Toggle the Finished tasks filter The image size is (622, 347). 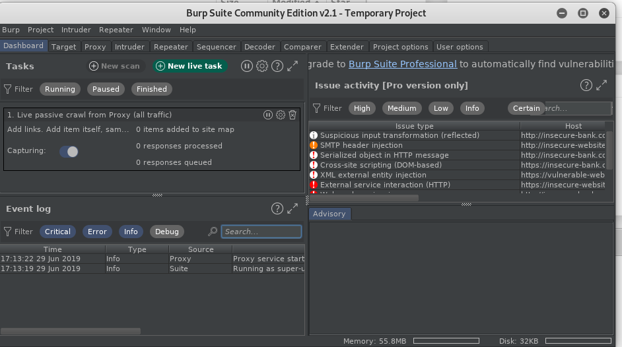152,89
